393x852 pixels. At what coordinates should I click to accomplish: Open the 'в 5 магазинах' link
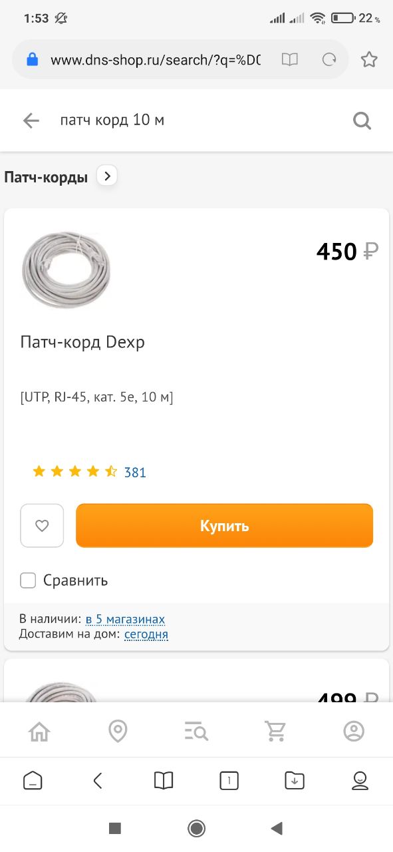click(125, 619)
